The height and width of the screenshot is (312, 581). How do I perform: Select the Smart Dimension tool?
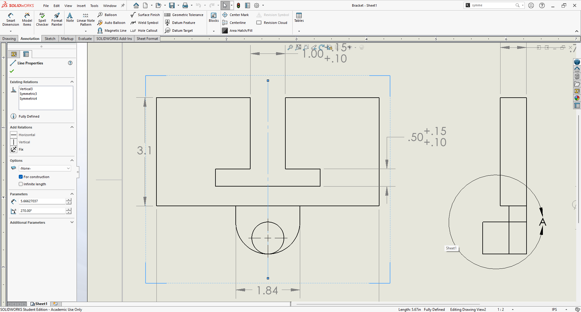[11, 20]
